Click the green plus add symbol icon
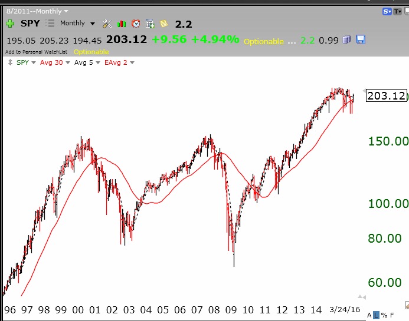Image resolution: width=409 pixels, height=321 pixels. [10, 24]
